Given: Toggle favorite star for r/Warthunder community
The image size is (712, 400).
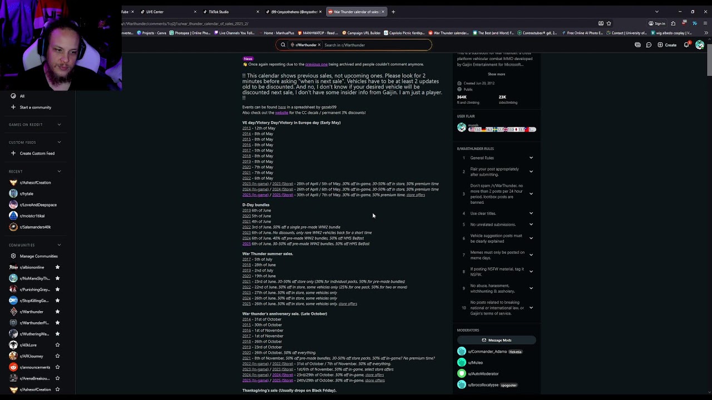Looking at the screenshot, I should tap(57, 312).
